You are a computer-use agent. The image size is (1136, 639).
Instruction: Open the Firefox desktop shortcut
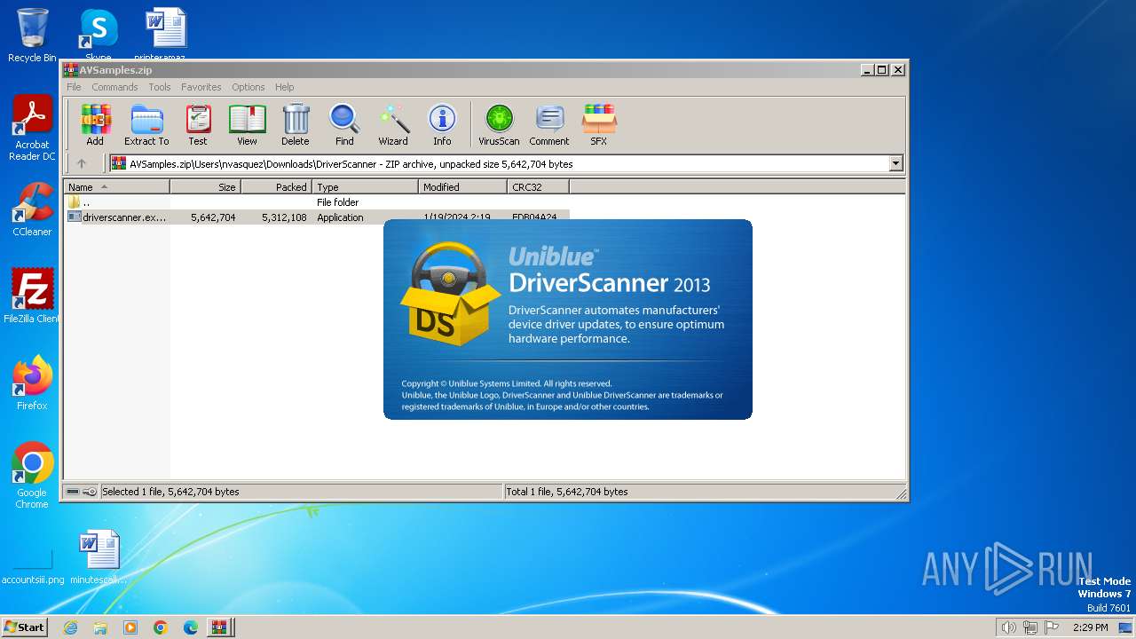[32, 383]
